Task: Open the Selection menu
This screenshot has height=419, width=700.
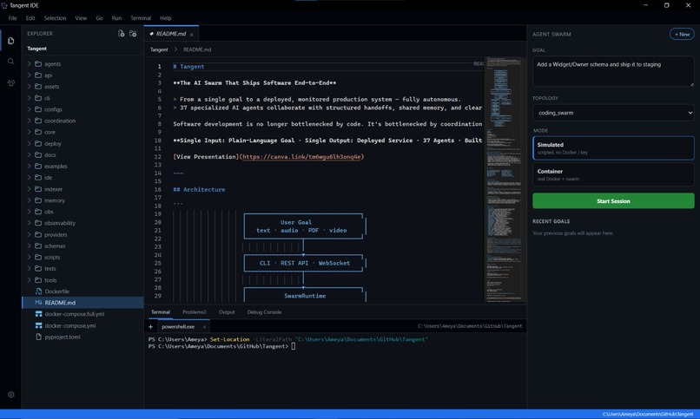Action: (x=55, y=18)
